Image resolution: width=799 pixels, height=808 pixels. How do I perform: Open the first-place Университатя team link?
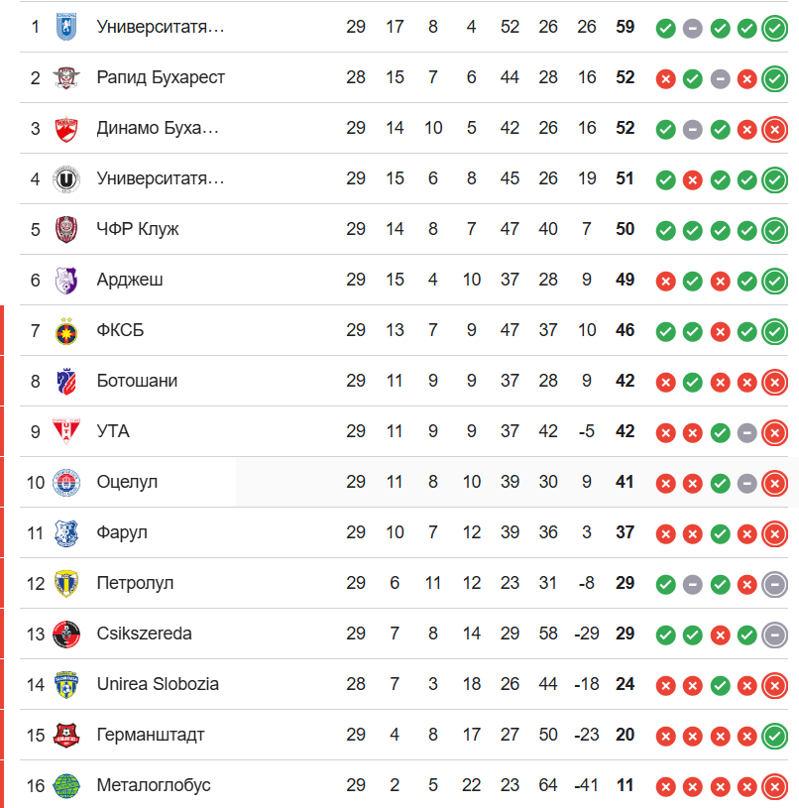(161, 27)
